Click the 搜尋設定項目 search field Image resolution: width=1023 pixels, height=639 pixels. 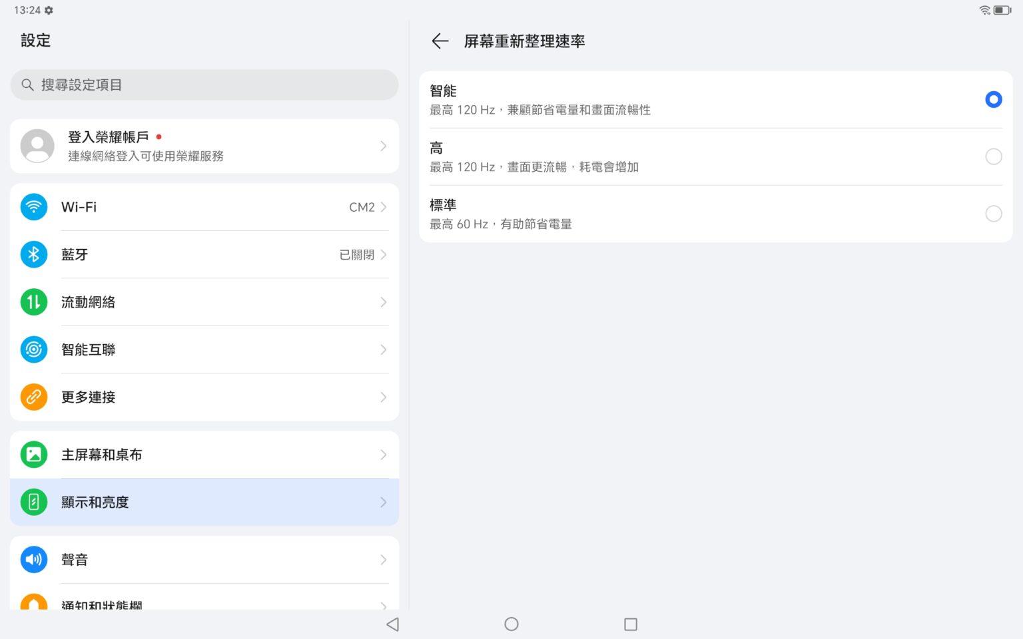(x=204, y=85)
